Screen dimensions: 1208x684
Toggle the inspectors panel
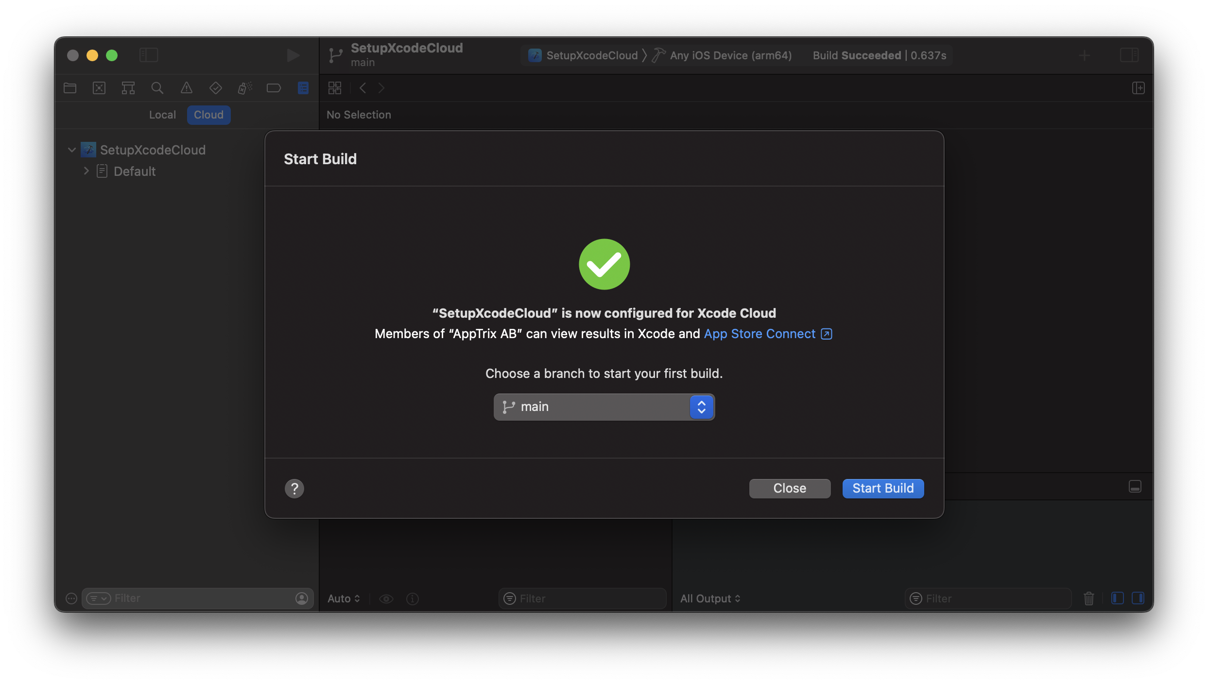[1129, 55]
